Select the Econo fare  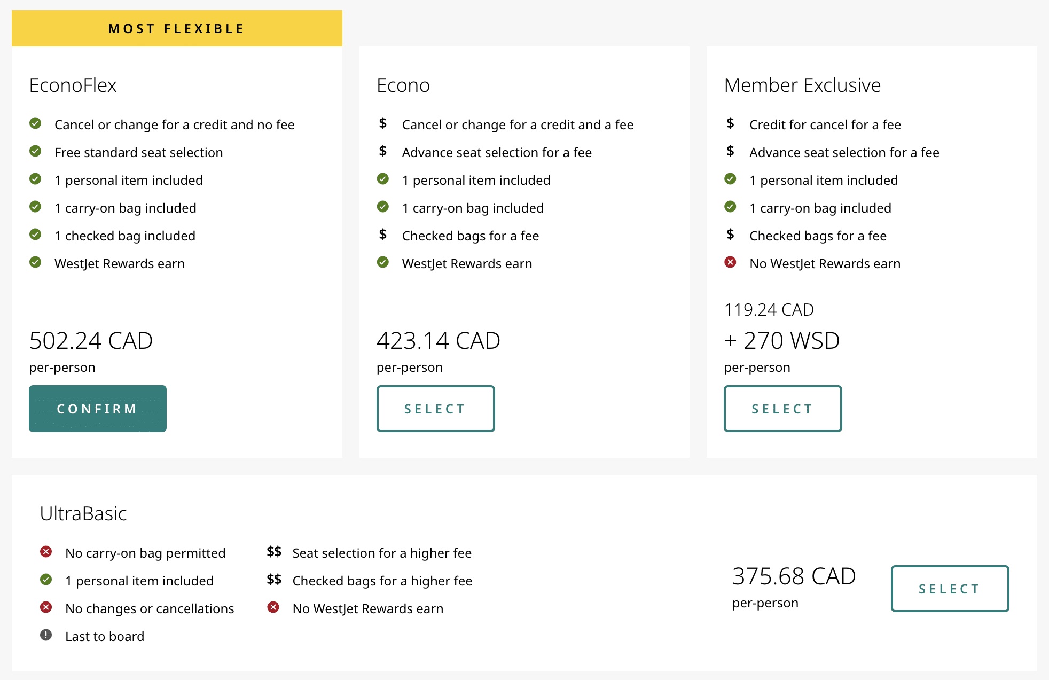[x=435, y=409]
